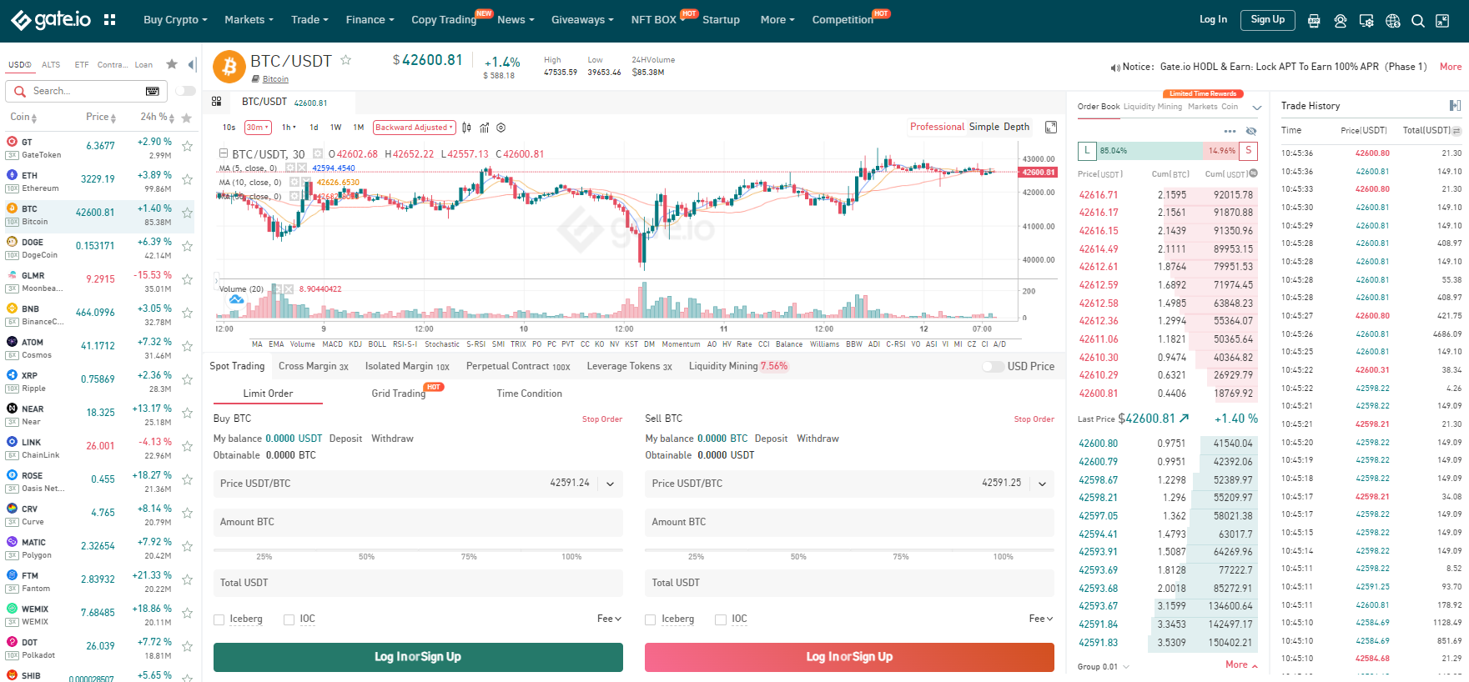Open chart settings gear icon
The height and width of the screenshot is (682, 1469).
click(x=501, y=128)
